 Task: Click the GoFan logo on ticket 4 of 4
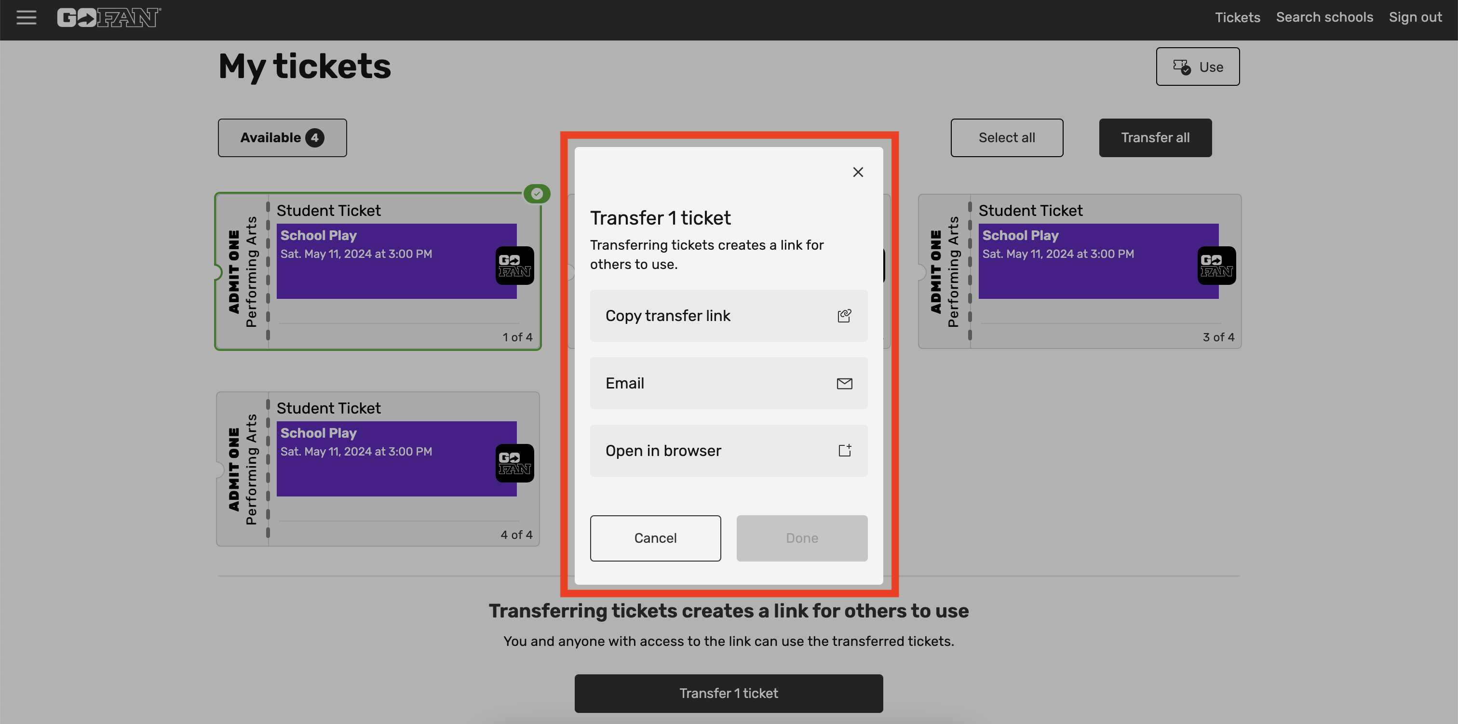point(514,463)
